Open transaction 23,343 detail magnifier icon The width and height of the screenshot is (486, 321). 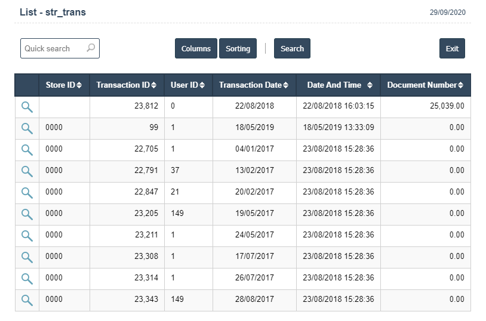27,300
